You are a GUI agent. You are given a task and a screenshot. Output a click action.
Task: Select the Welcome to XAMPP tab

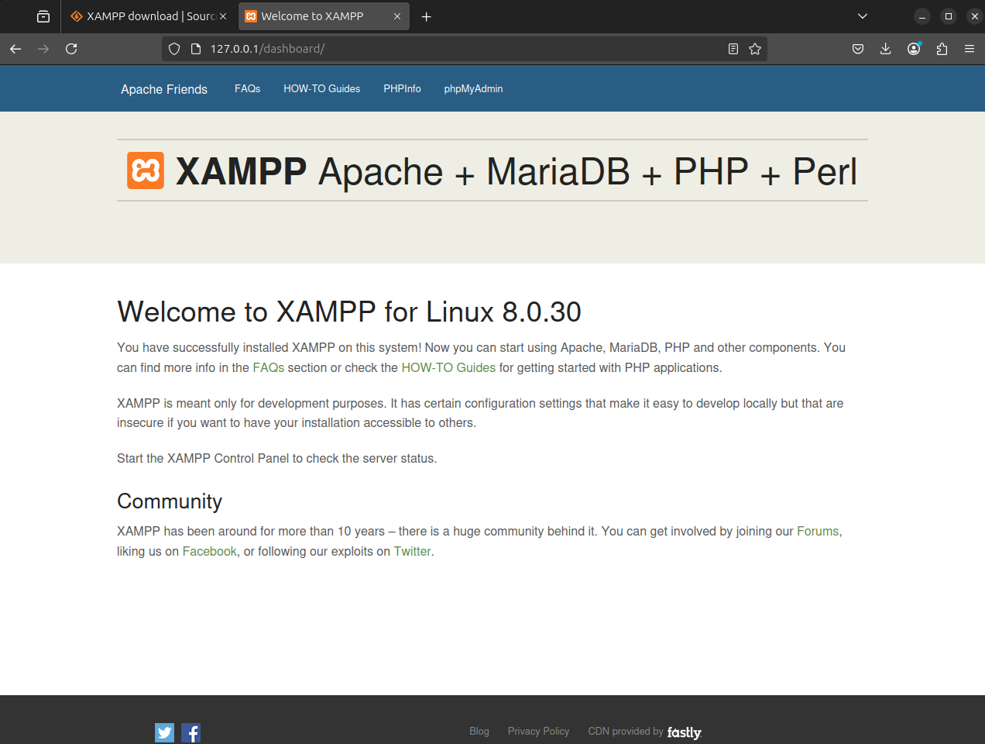324,16
